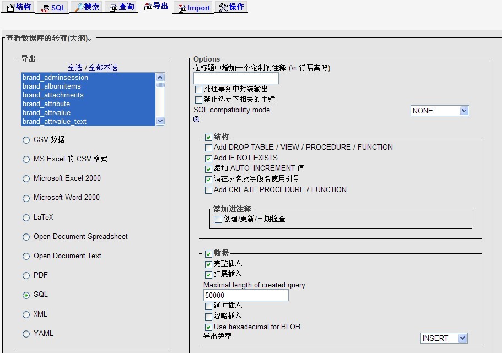
Task: Select brand_albumitems in the table list
Action: tap(88, 86)
